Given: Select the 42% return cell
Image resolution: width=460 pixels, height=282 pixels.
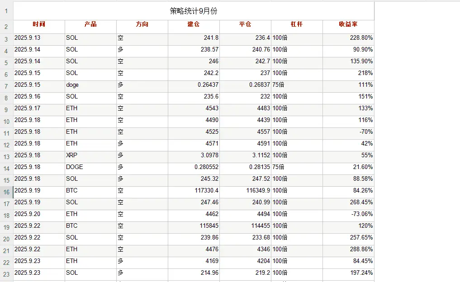Looking at the screenshot, I should point(349,145).
